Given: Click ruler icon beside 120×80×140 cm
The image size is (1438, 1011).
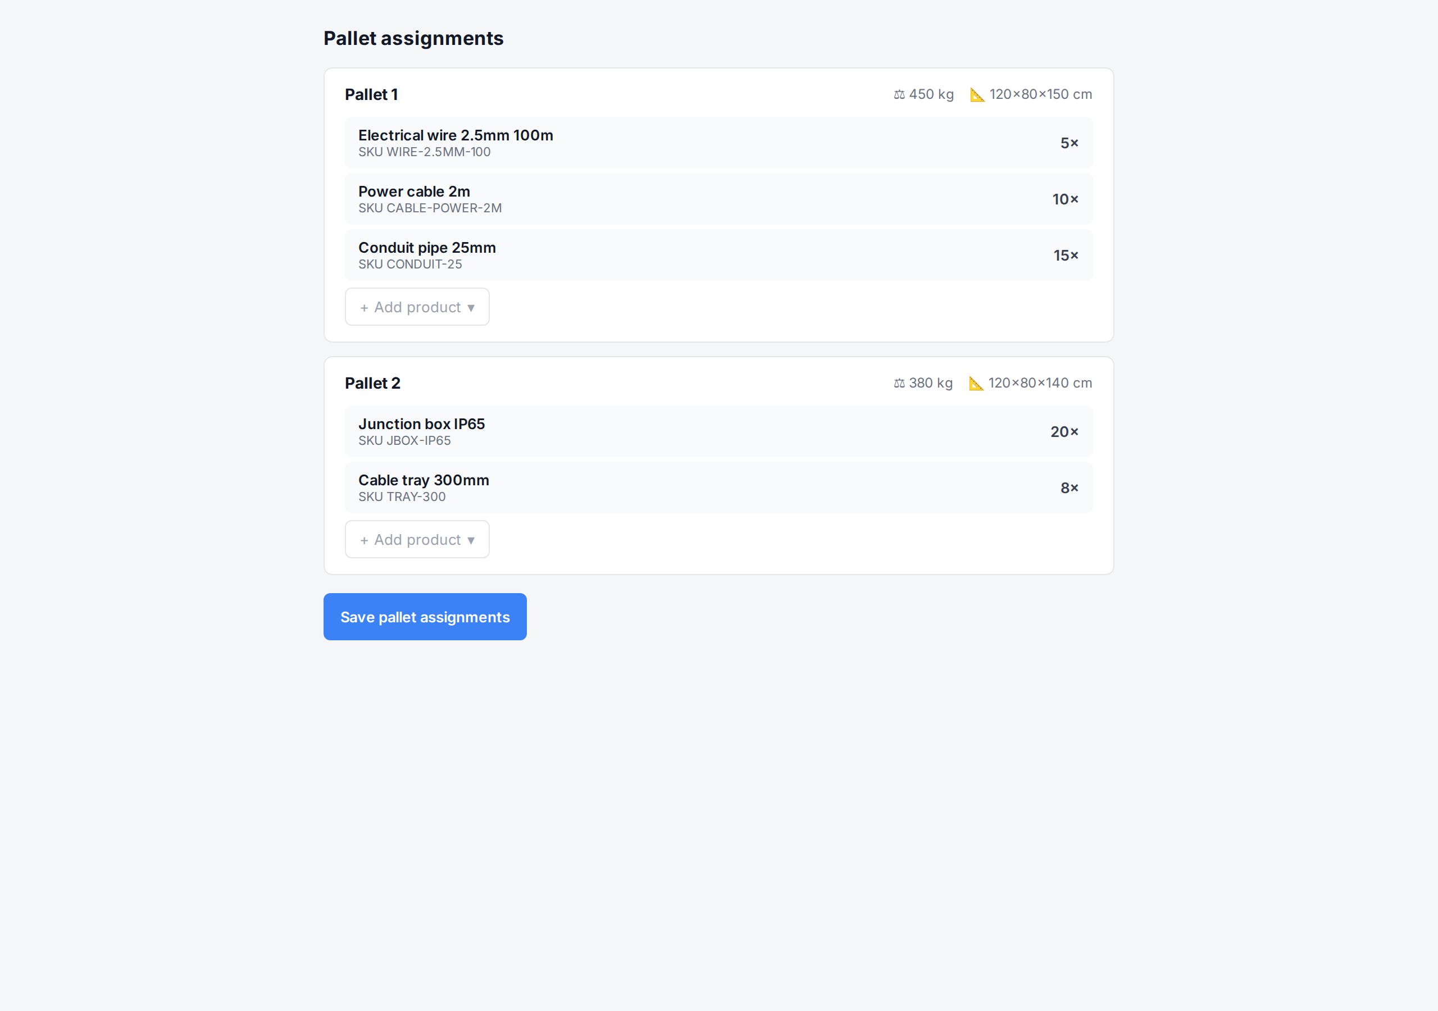Looking at the screenshot, I should point(976,384).
